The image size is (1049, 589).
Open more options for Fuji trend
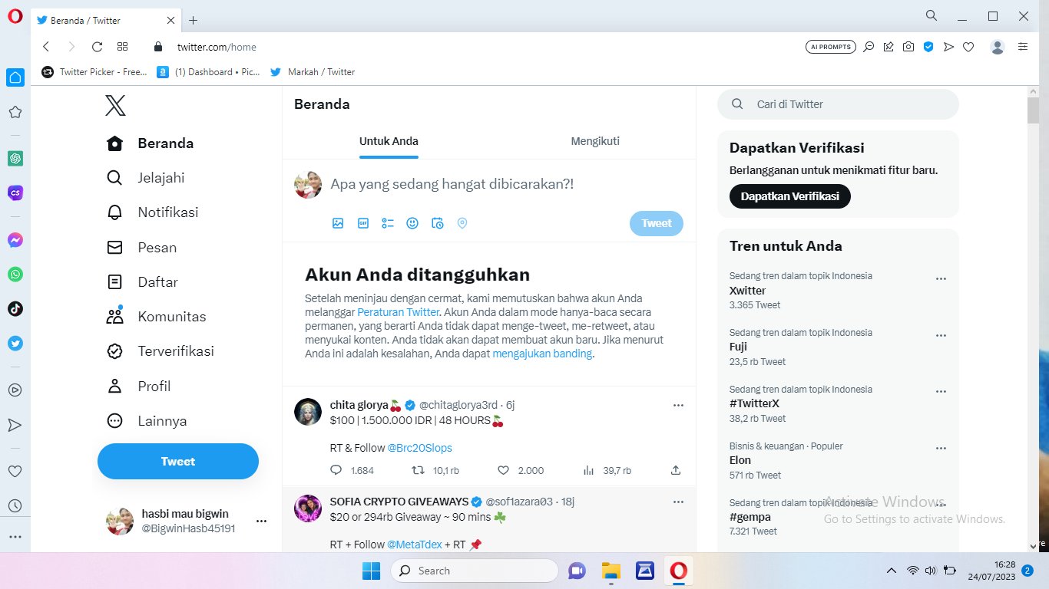tap(941, 336)
